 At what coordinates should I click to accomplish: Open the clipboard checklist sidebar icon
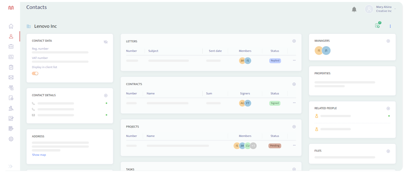[x=11, y=67]
